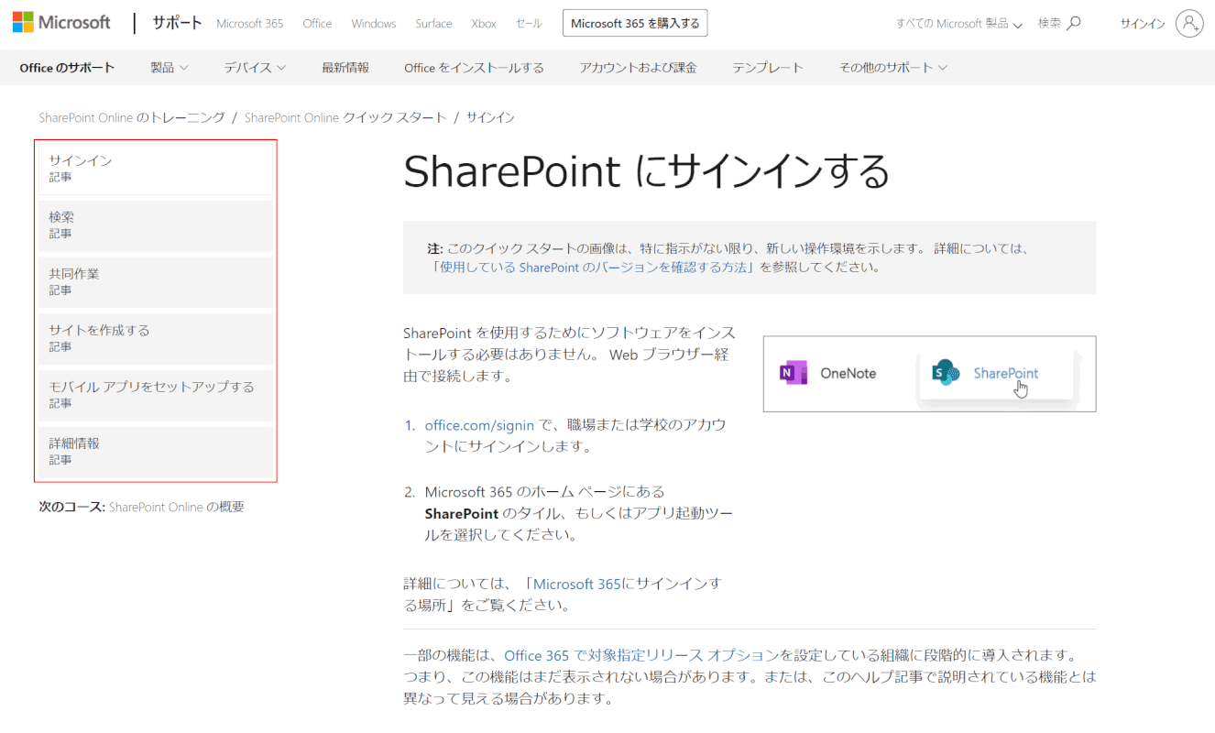Click the OneNote and SharePoint tiles image
Viewport: 1215px width, 733px height.
click(929, 374)
